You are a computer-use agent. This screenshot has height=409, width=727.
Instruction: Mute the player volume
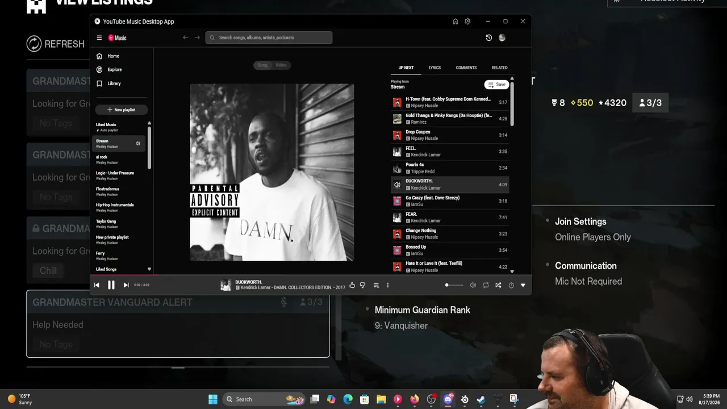tap(473, 285)
